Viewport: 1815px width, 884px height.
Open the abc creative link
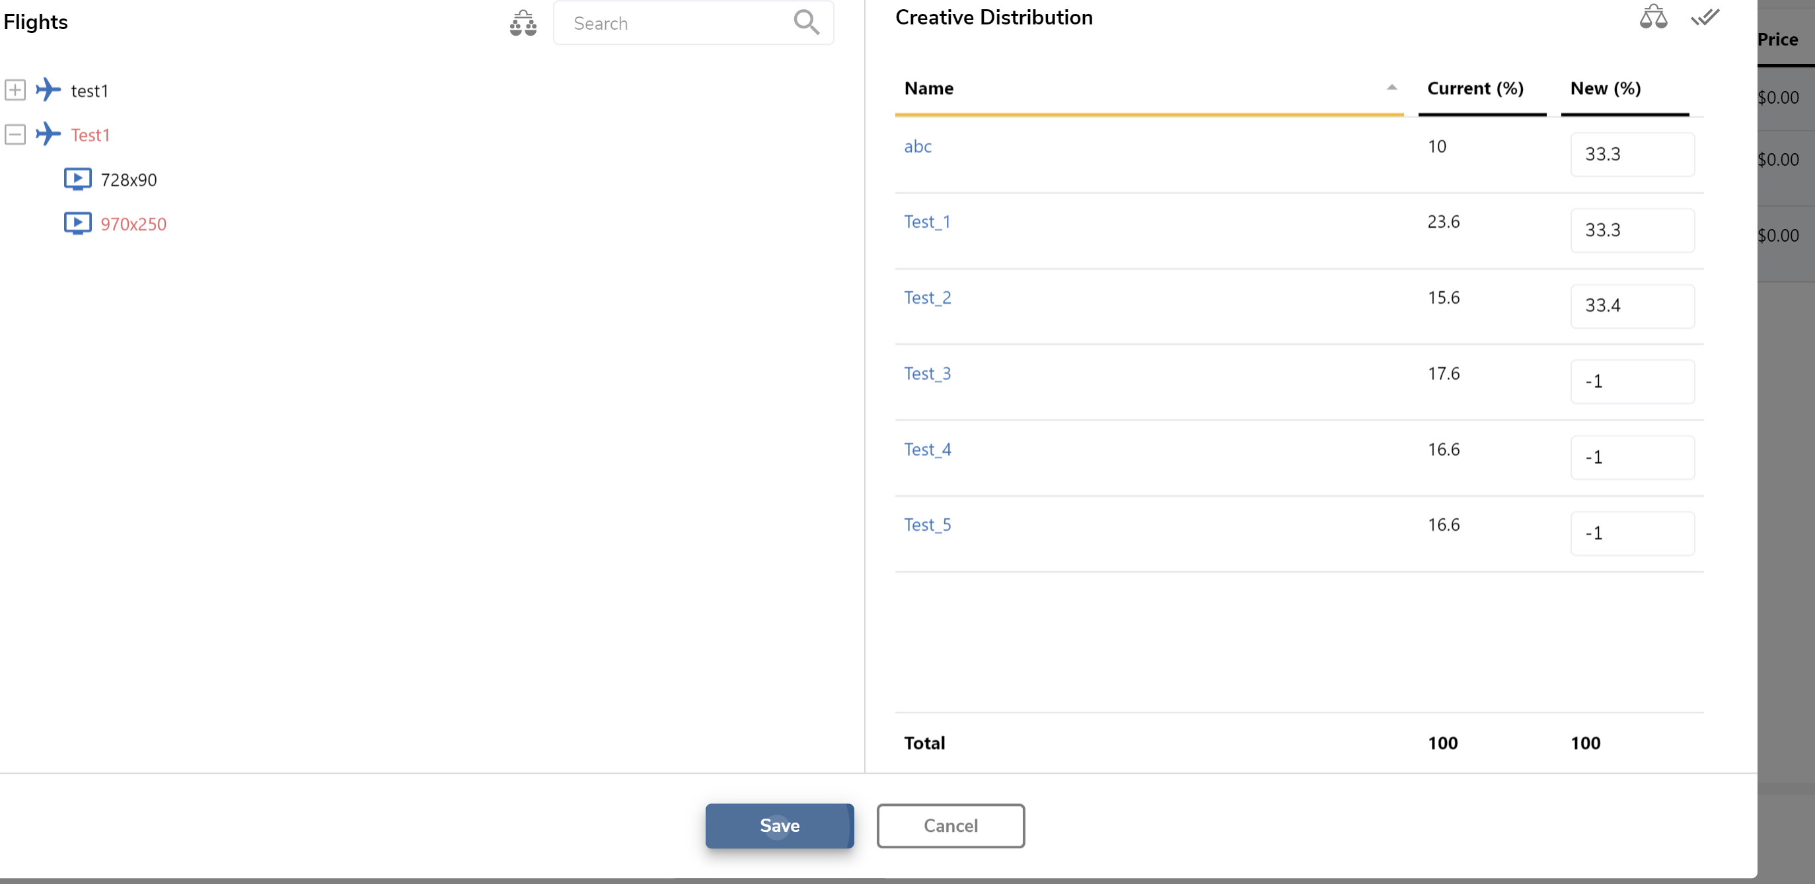pyautogui.click(x=917, y=147)
